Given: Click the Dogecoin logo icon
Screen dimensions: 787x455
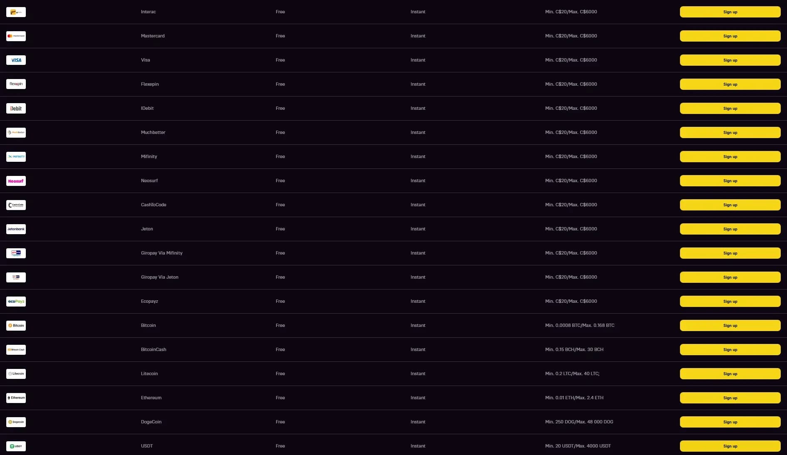Looking at the screenshot, I should (x=16, y=422).
